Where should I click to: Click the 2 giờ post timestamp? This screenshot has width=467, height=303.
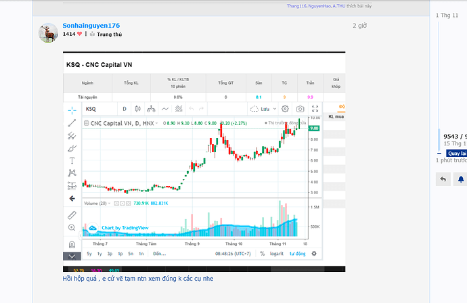[360, 26]
